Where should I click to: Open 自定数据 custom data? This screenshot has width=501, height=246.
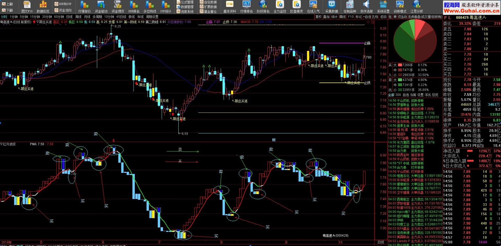point(208,2)
